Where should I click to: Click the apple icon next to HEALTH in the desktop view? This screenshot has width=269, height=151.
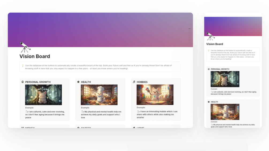pyautogui.click(x=78, y=82)
